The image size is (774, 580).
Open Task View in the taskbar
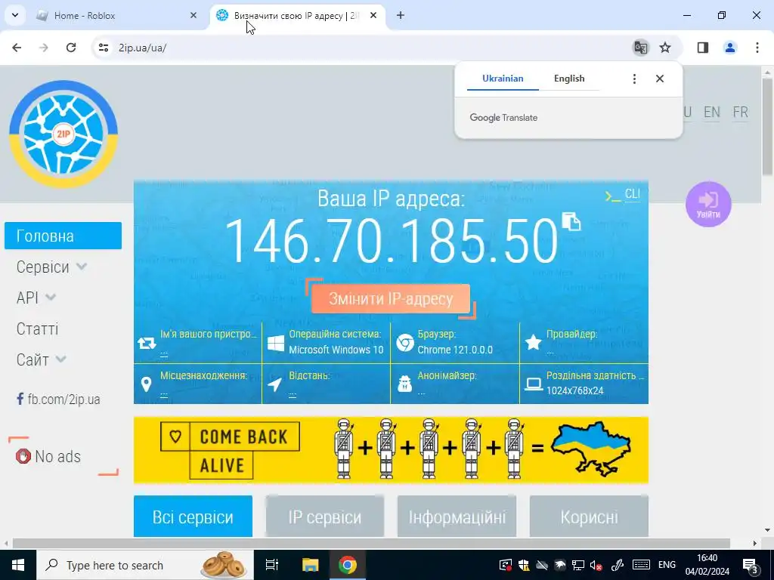pos(272,565)
